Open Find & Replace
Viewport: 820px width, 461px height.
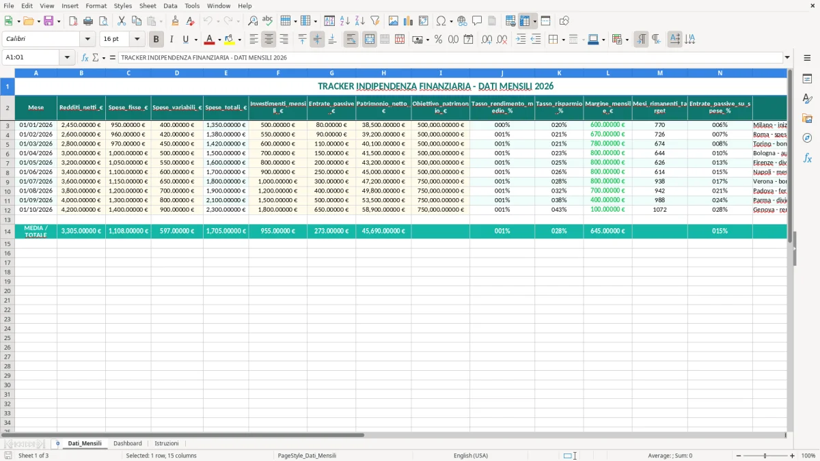[x=253, y=21]
